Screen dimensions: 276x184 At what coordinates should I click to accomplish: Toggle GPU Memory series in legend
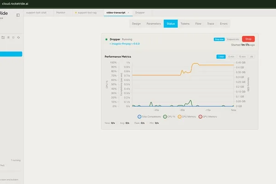(208, 116)
